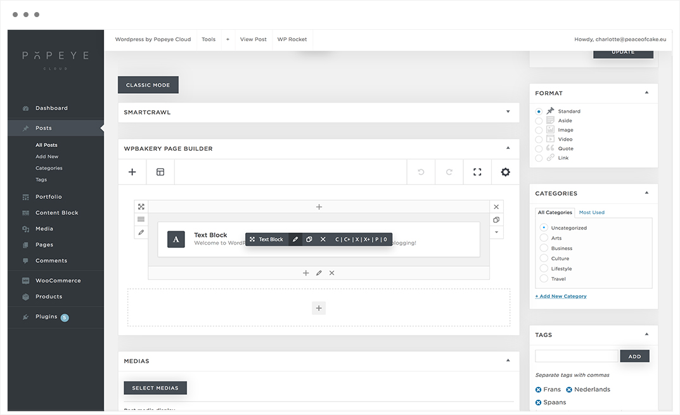Collapse the WPBakery Page Builder panel

(x=508, y=148)
